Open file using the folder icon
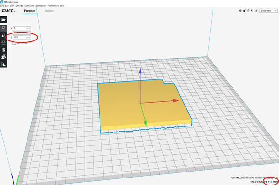This screenshot has height=185, width=279. click(x=3, y=20)
